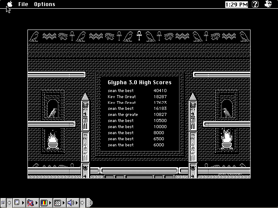Click the Monitor resolution checkerboard module

click(x=57, y=203)
